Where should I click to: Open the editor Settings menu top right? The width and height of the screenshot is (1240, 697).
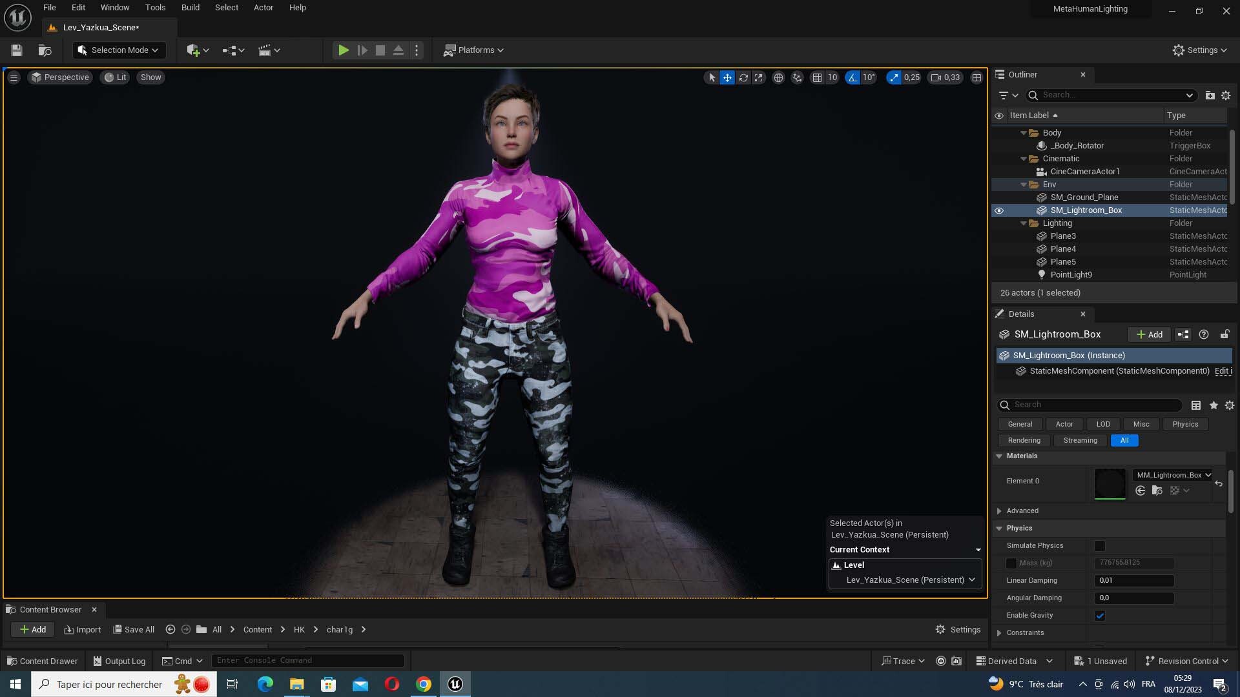(x=1199, y=50)
